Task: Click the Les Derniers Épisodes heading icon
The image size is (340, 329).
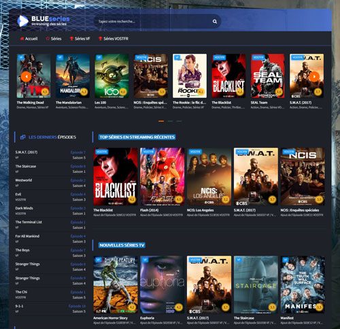Action: click(x=22, y=137)
